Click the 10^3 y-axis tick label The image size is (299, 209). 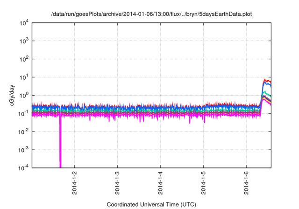coord(24,41)
